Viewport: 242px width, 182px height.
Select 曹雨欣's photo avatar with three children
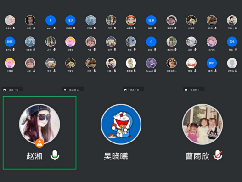click(x=203, y=124)
